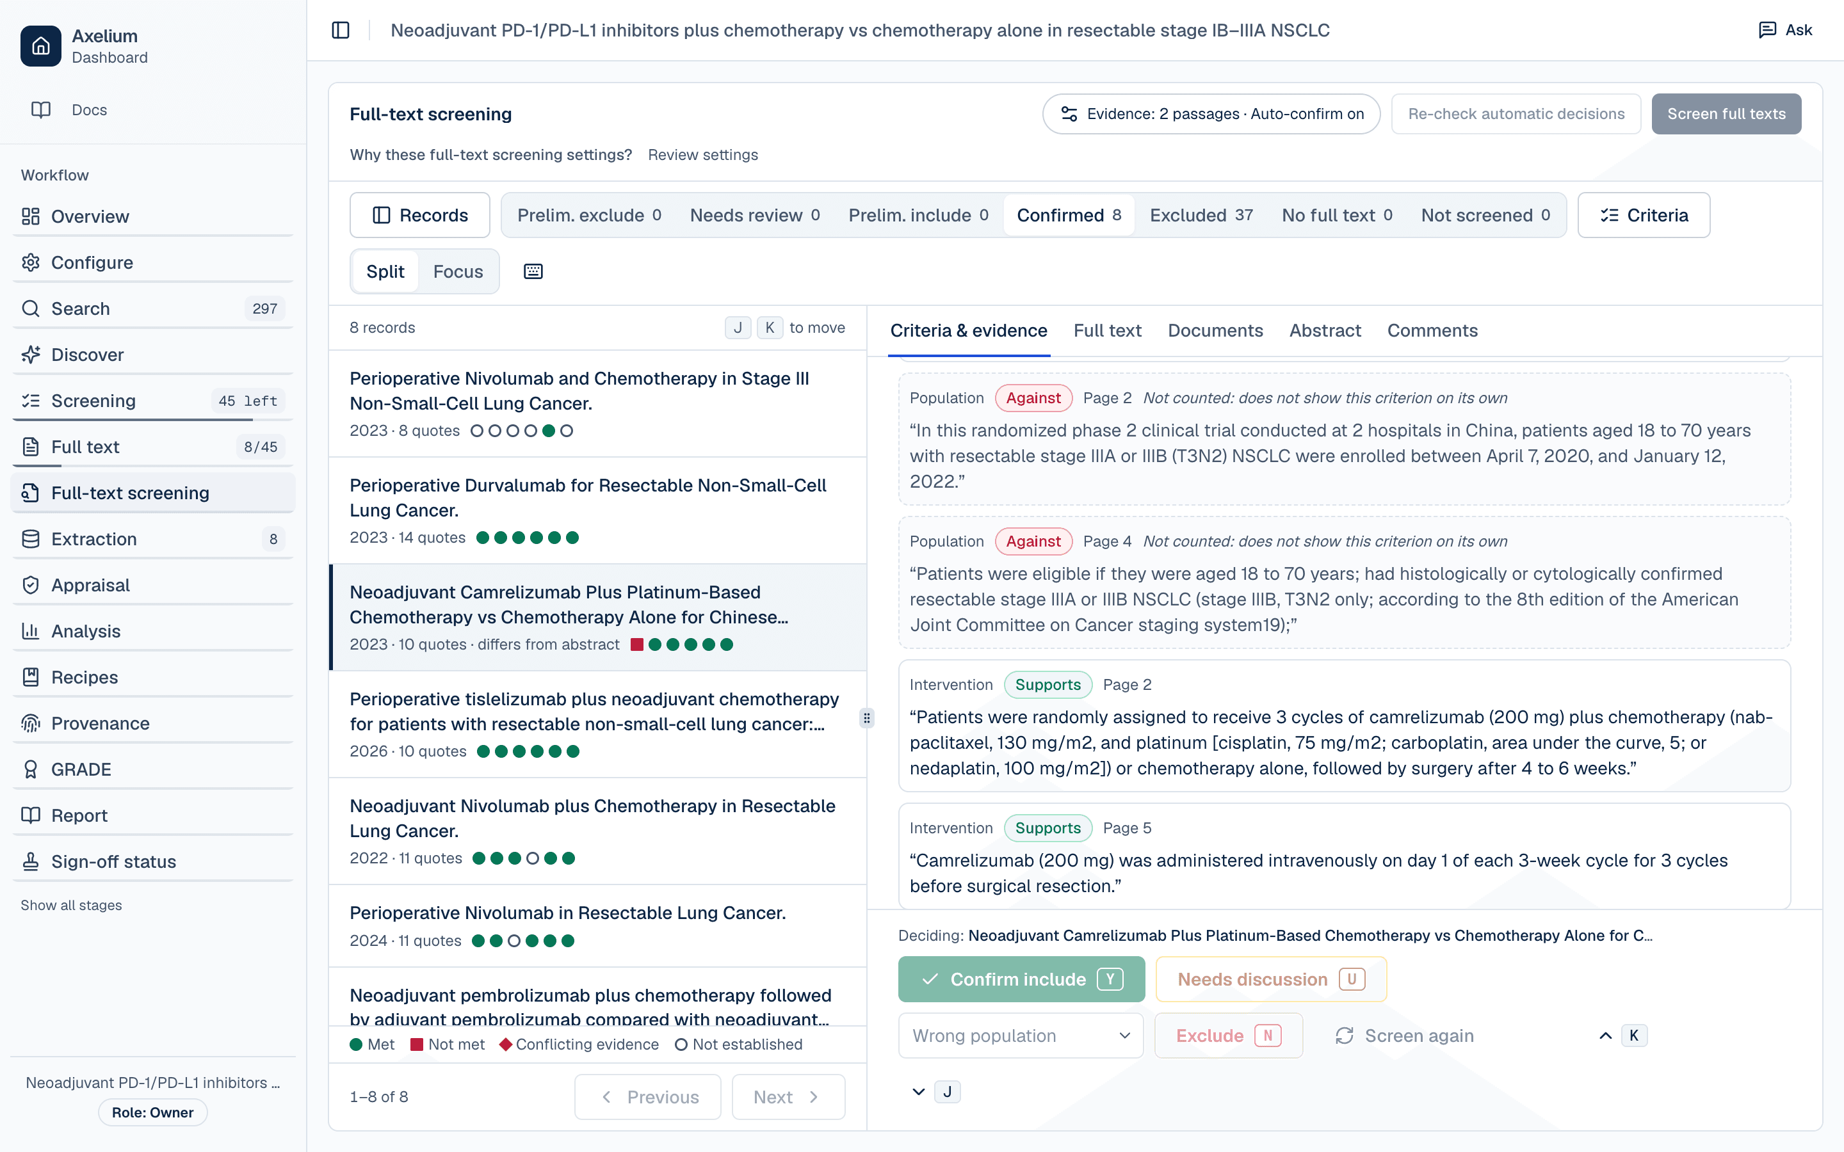Click the Analysis bar chart icon
The width and height of the screenshot is (1844, 1152).
click(x=31, y=631)
